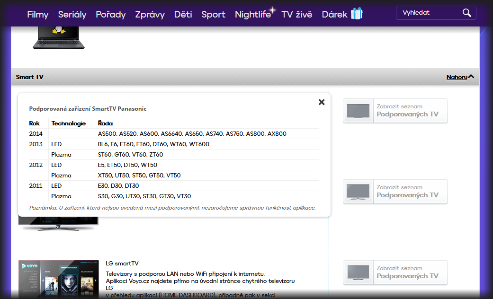Image resolution: width=493 pixels, height=299 pixels.
Task: Click the ST60, GT60, VT60, ZT60 row
Action: [x=131, y=155]
